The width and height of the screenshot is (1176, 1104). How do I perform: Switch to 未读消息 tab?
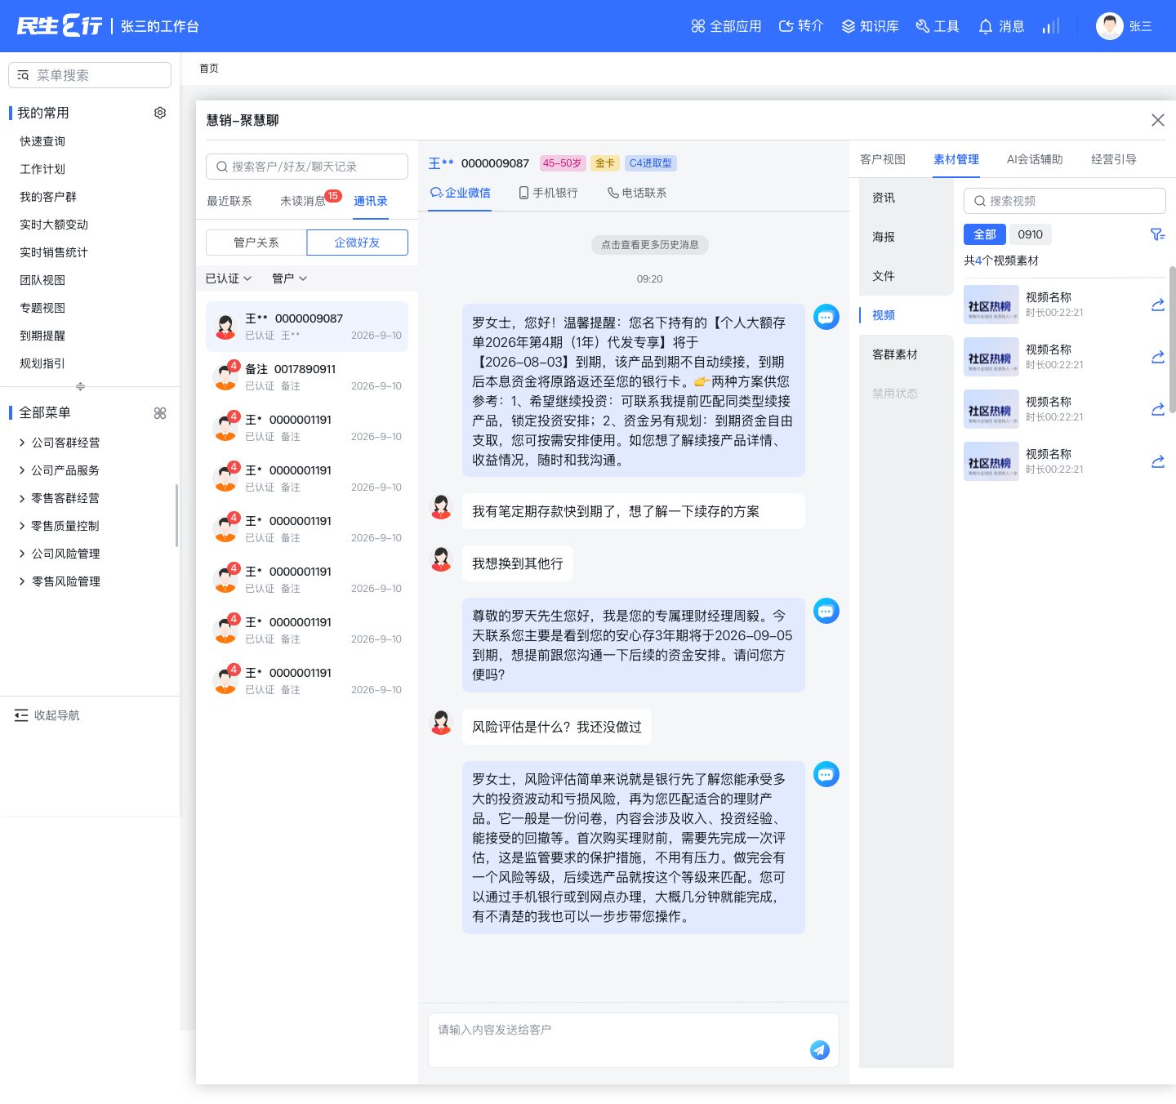(x=303, y=201)
